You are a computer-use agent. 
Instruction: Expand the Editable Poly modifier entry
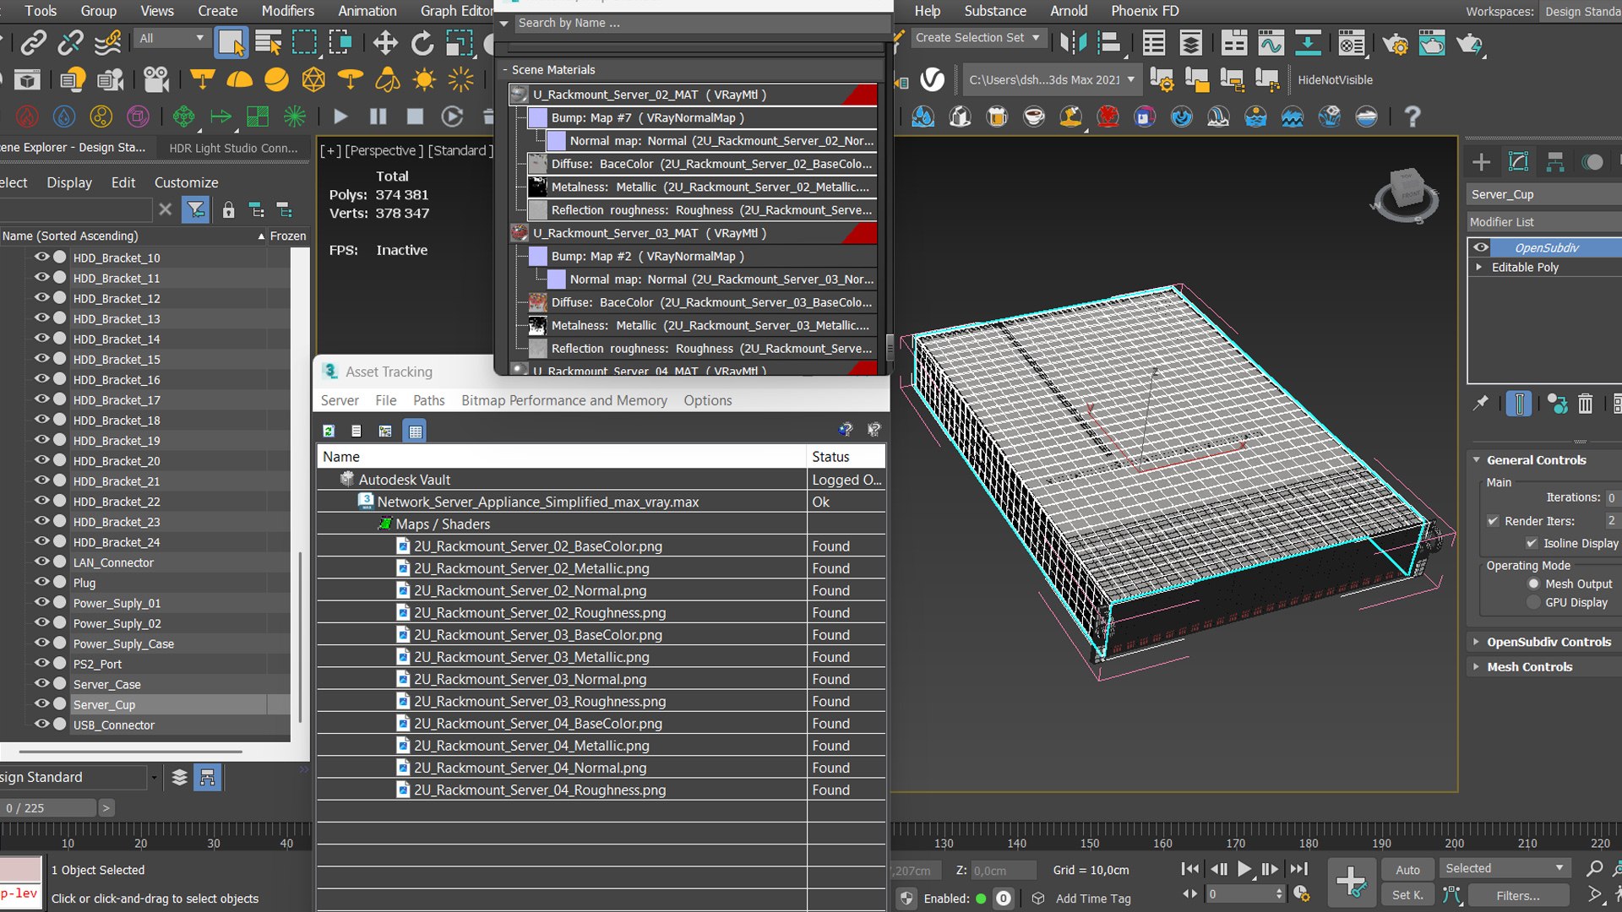pos(1478,267)
